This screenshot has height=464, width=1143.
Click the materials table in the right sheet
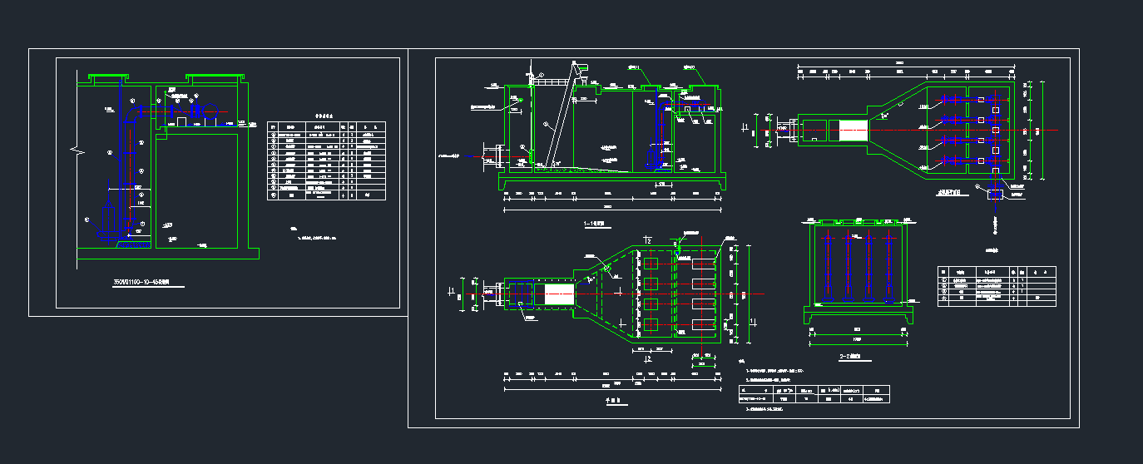pos(996,286)
